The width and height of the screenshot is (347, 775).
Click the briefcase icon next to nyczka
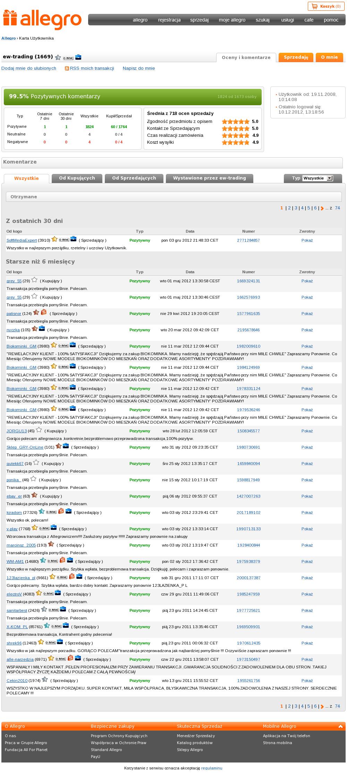click(x=42, y=328)
